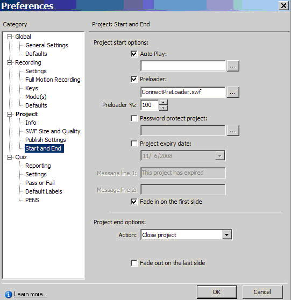The width and height of the screenshot is (291, 300).
Task: Open the Action dropdown for project end
Action: coord(226,235)
